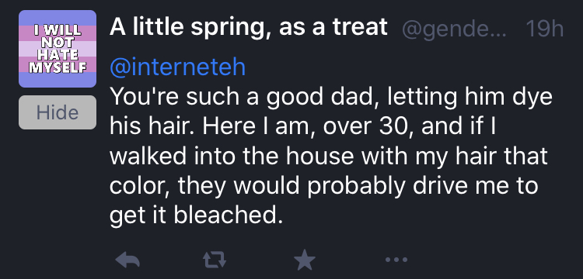Screen dimensions: 583x279
Task: Click the word "probably" in the post text
Action: [x=356, y=188]
